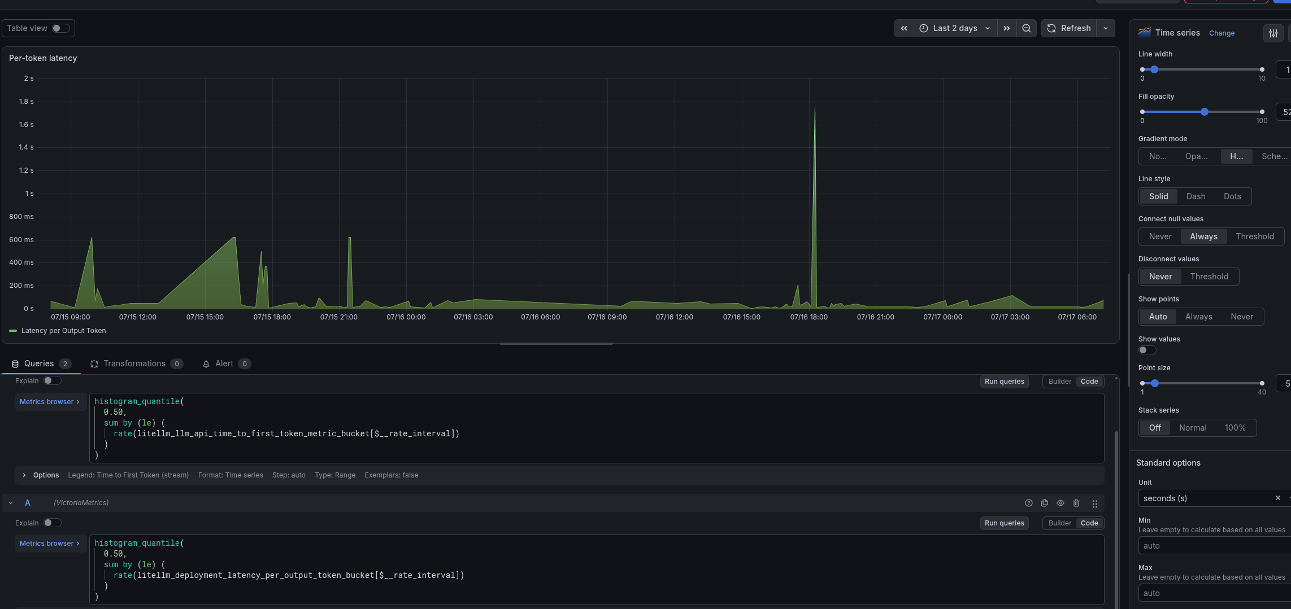Click the Time series visualization icon

pyautogui.click(x=1145, y=32)
